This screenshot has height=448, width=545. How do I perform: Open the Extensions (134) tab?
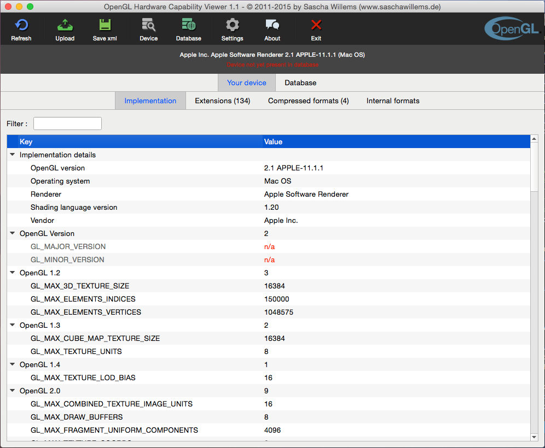click(223, 101)
